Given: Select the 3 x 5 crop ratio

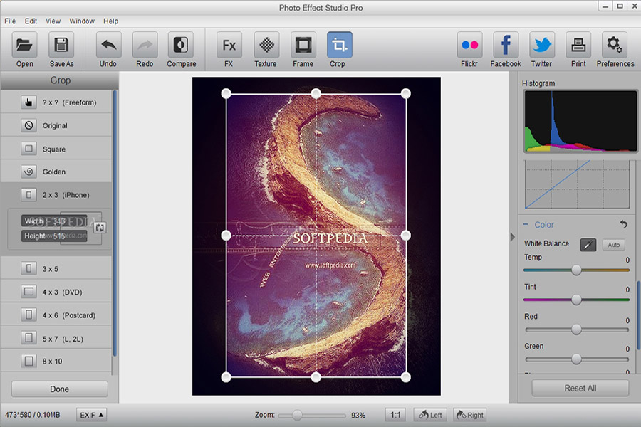Looking at the screenshot, I should click(x=56, y=269).
